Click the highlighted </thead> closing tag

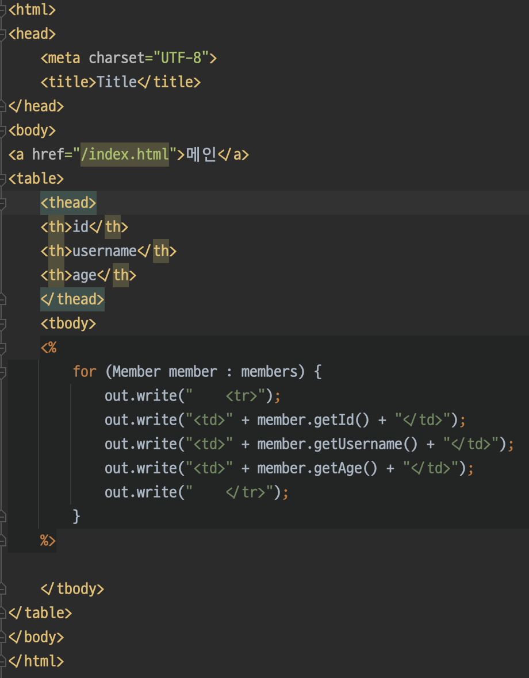coord(72,299)
